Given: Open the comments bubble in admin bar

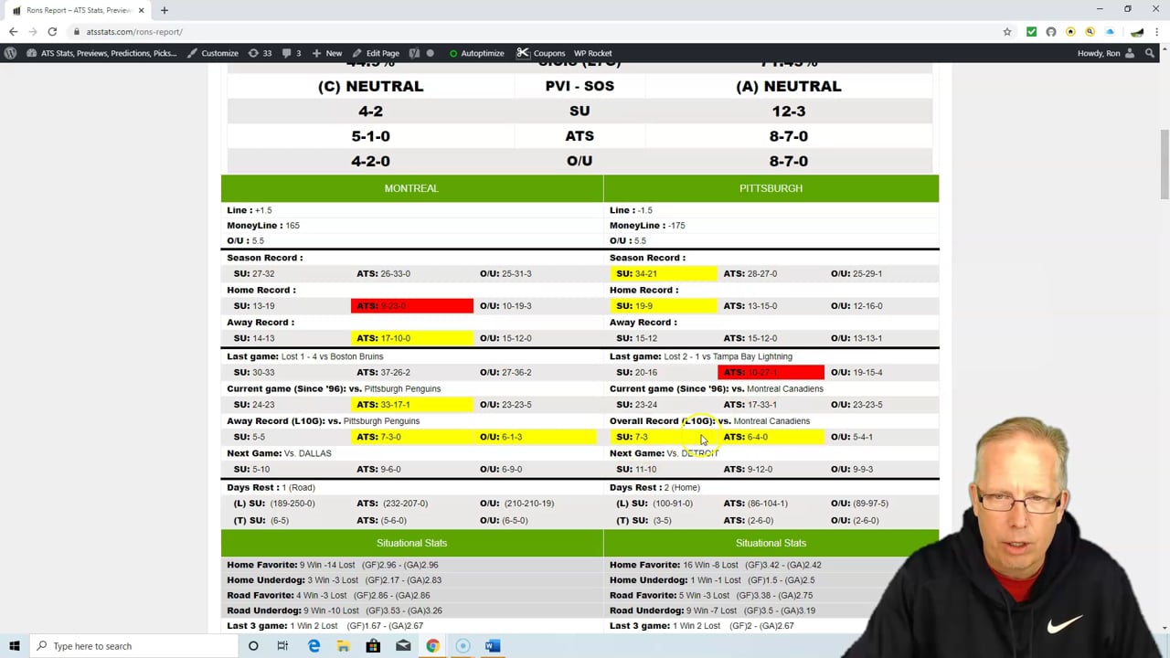Looking at the screenshot, I should click(292, 53).
